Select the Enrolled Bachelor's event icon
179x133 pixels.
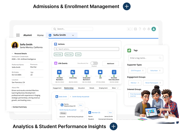[59, 72]
